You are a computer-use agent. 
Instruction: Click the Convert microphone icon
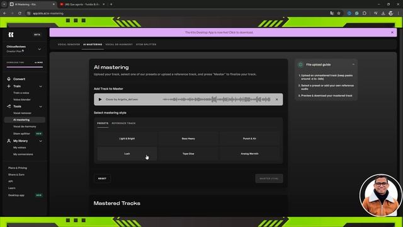tap(9, 79)
